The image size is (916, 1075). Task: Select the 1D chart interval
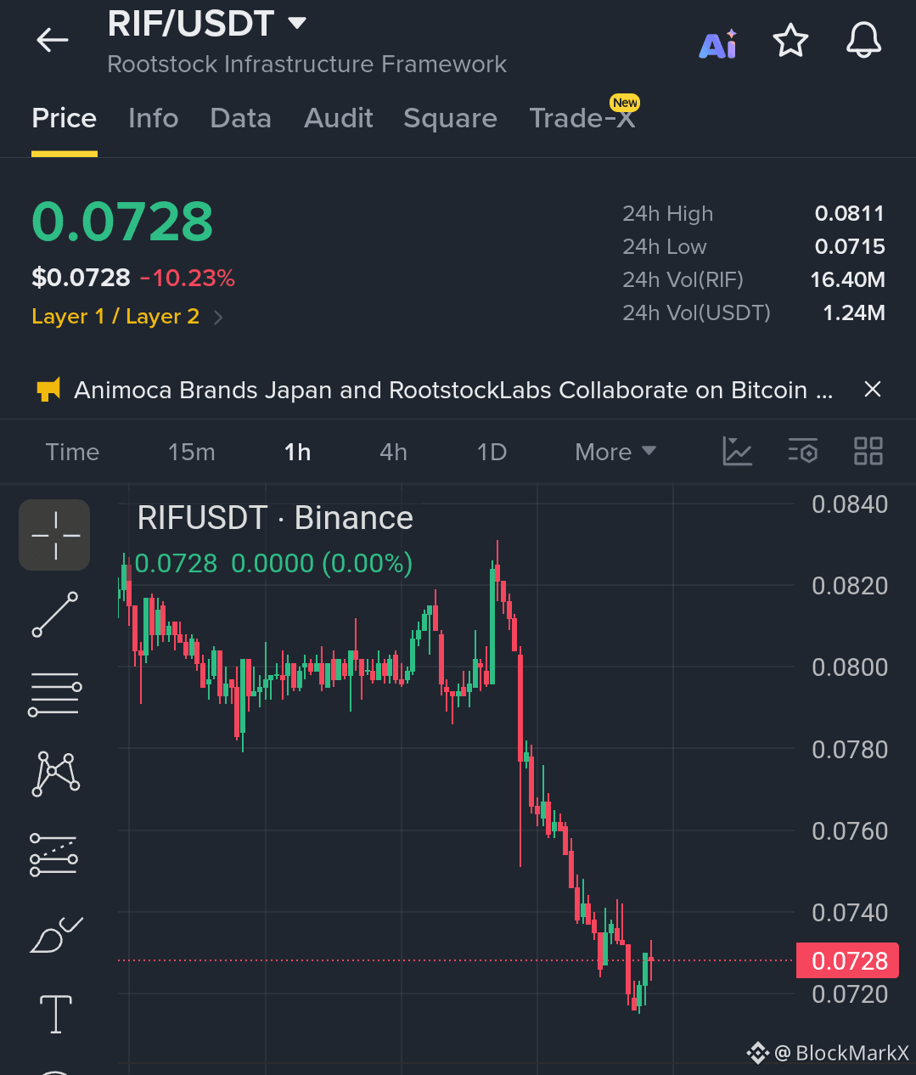[492, 452]
